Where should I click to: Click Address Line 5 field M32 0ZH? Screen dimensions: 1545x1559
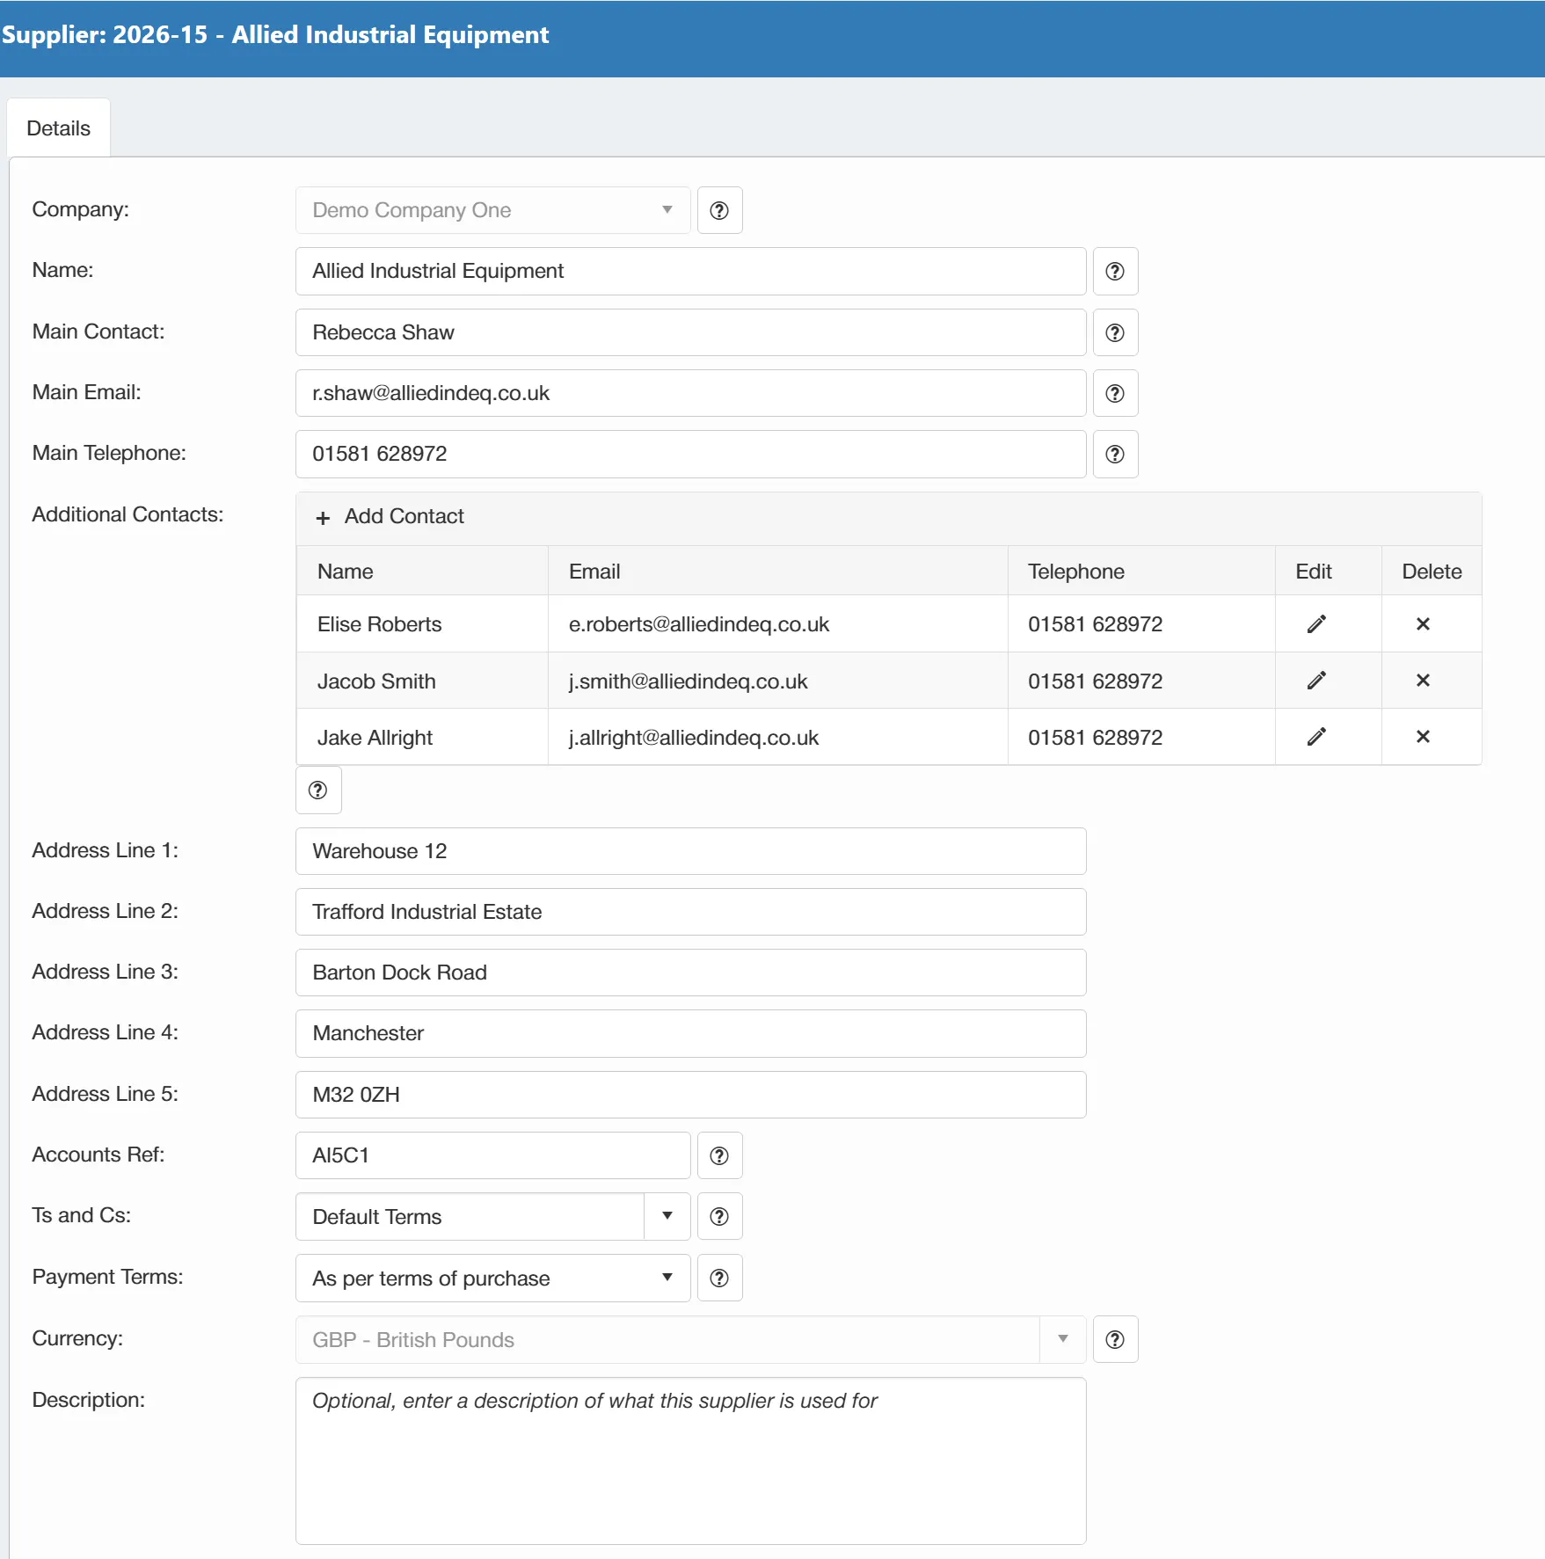click(x=691, y=1095)
